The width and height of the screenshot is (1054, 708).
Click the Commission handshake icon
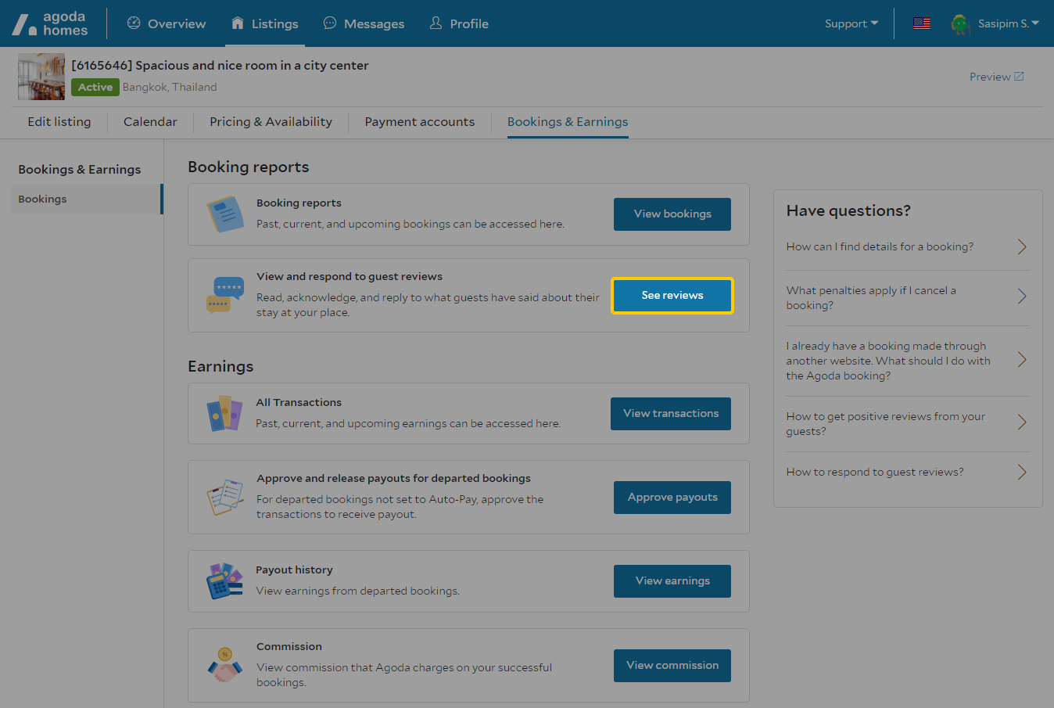224,665
